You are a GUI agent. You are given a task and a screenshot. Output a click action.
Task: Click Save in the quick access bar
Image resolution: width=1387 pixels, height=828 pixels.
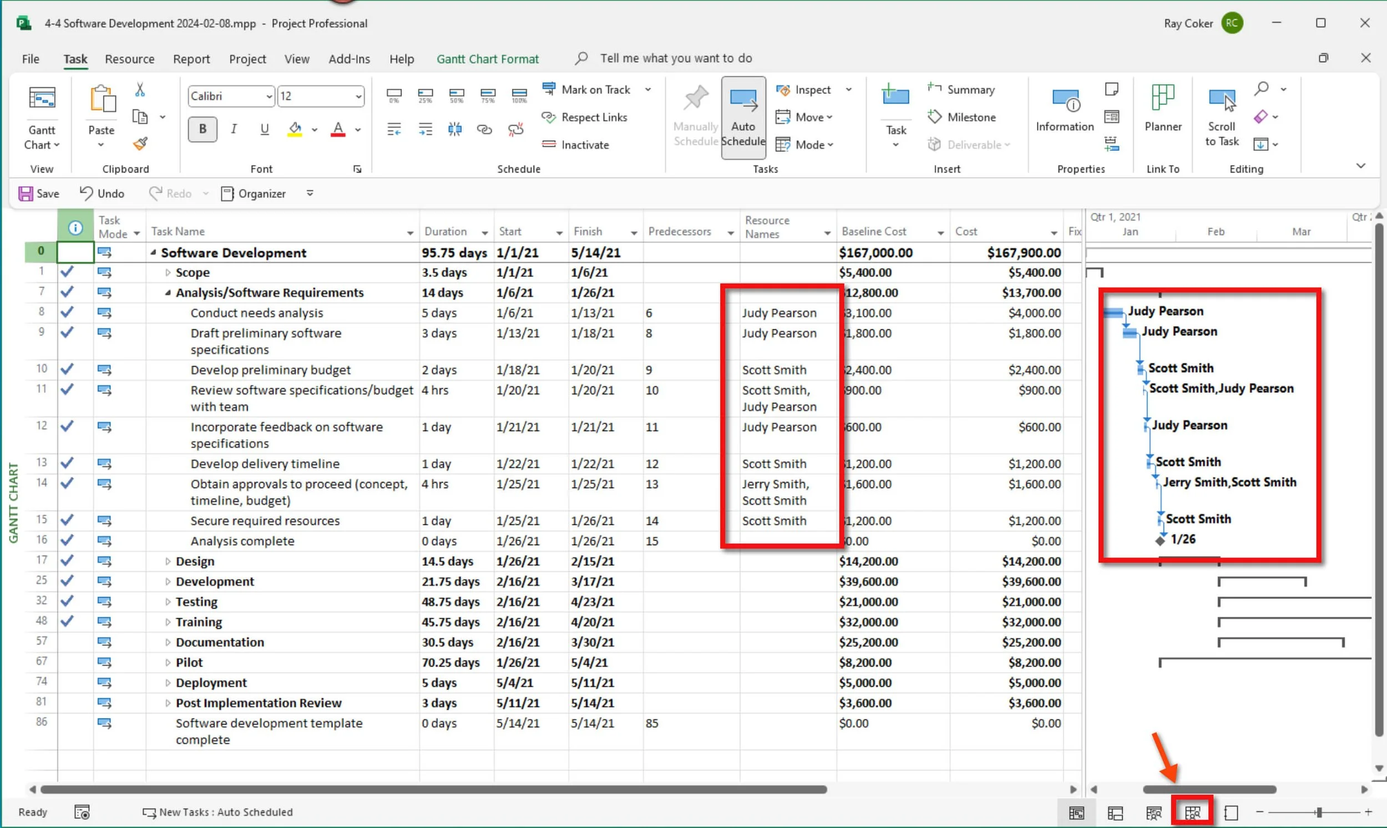pyautogui.click(x=39, y=194)
